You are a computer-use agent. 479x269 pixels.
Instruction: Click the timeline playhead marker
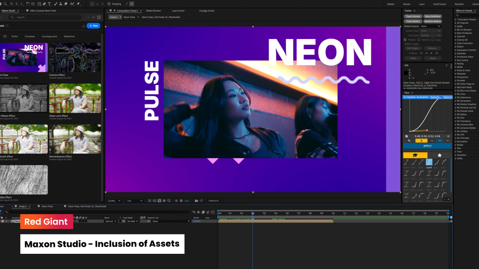(x=252, y=213)
